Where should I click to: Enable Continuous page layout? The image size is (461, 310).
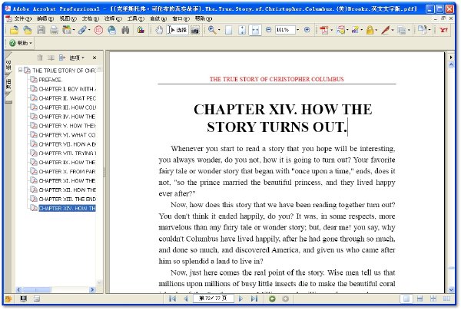click(420, 298)
